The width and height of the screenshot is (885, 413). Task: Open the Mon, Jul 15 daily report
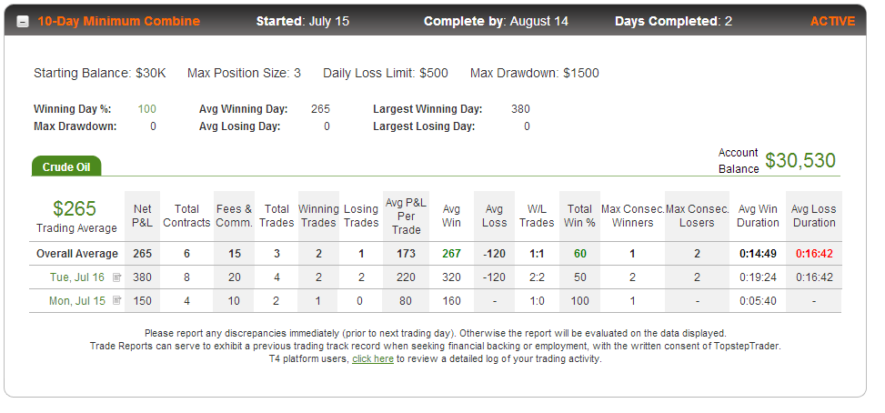coord(77,301)
